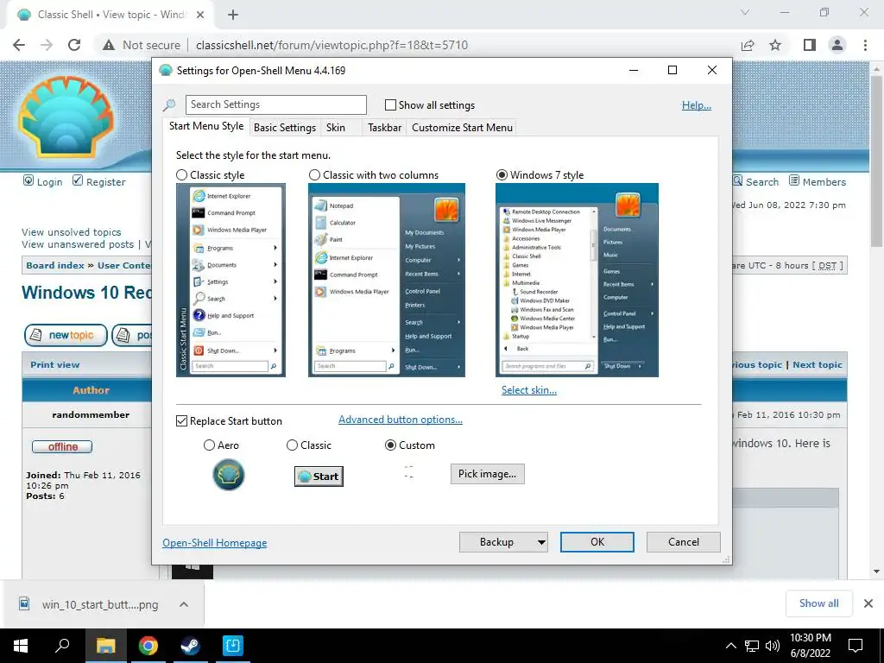Screen dimensions: 884x663
Task: Open Chrome three-dot menu
Action: (865, 45)
